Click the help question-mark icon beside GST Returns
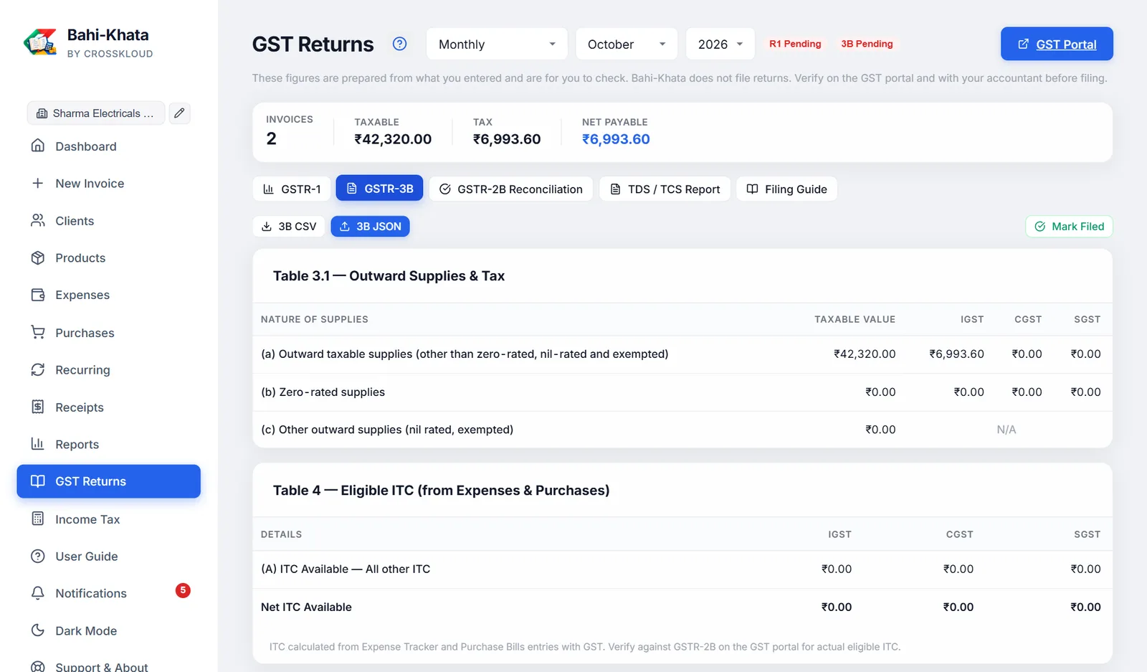The image size is (1147, 672). click(400, 44)
